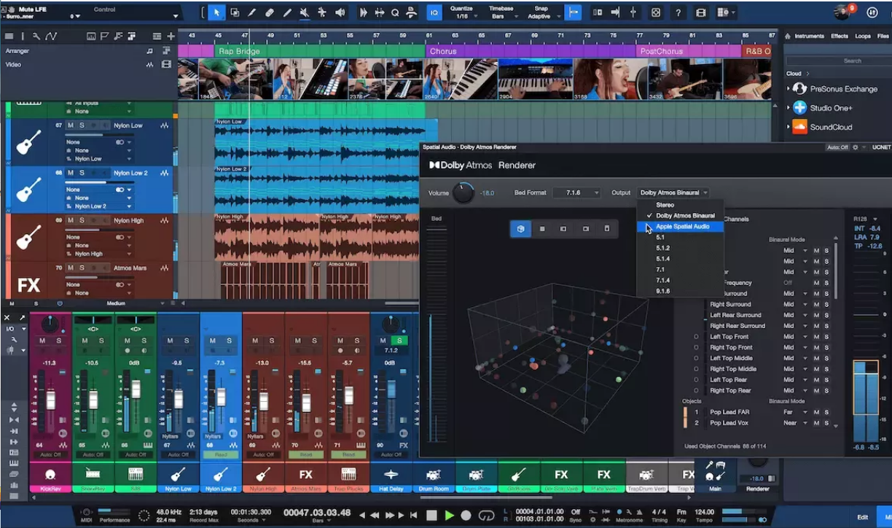Open the Zoom tool in the toolbar

pyautogui.click(x=395, y=12)
